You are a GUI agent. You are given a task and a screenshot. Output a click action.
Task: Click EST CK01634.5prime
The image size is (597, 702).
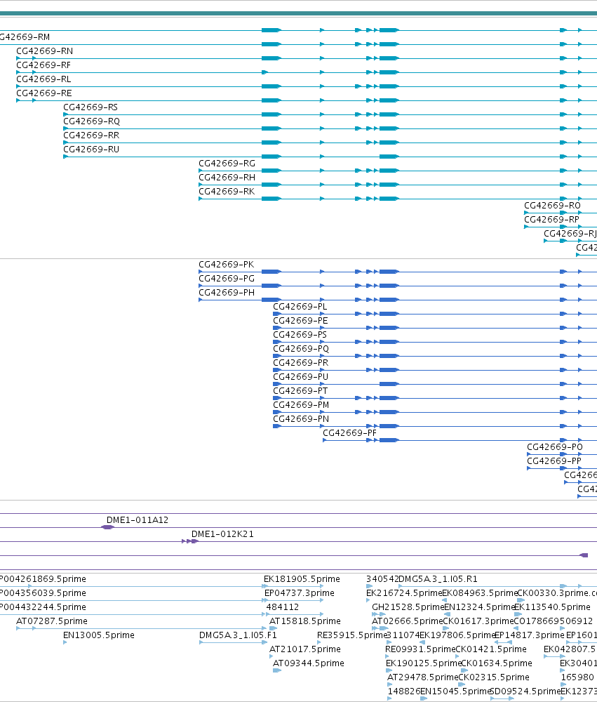click(496, 663)
